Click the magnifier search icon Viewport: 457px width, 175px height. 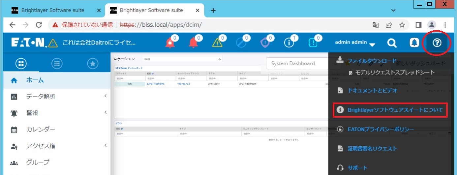coord(392,43)
